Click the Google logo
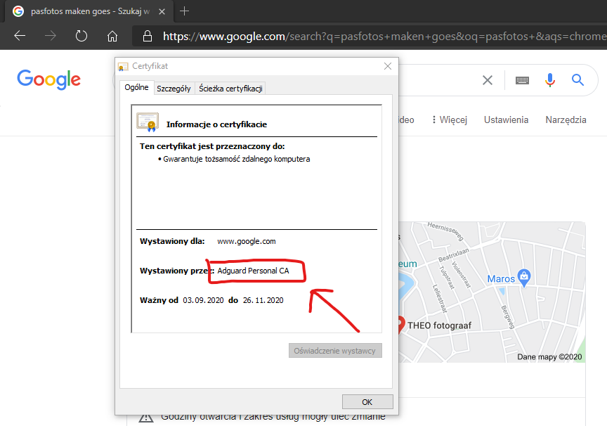 tap(48, 79)
